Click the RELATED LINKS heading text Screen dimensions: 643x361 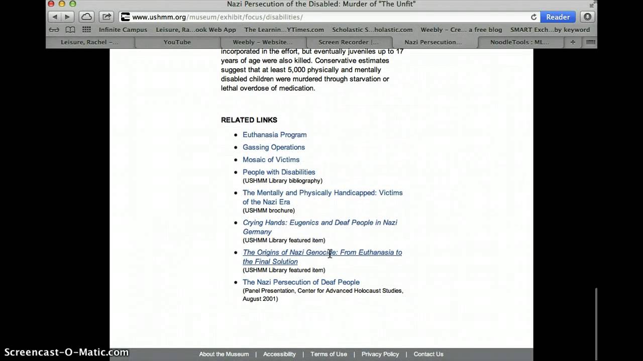tap(249, 120)
